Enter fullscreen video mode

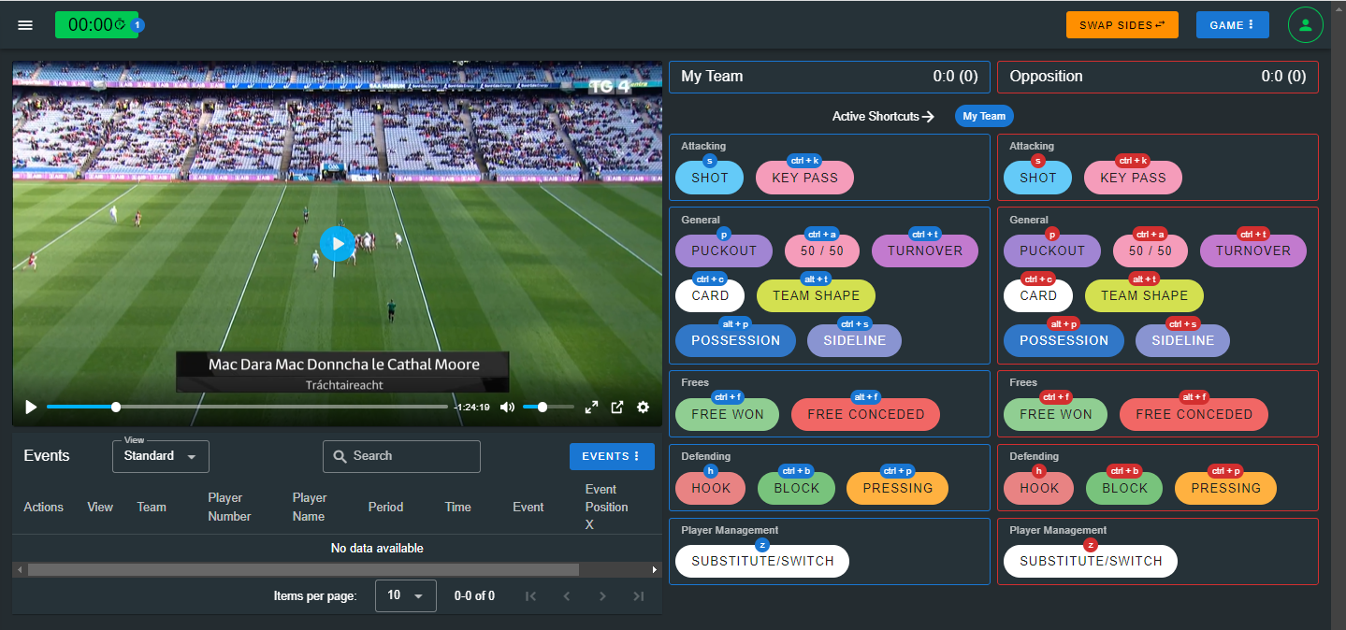tap(591, 408)
